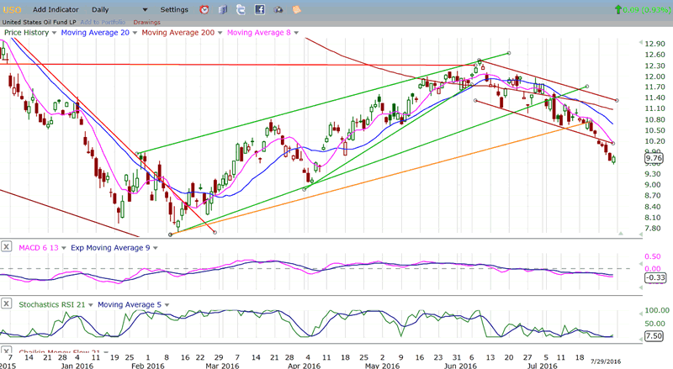Click the blue book icon in toolbar
The height and width of the screenshot is (369, 673).
coord(223,9)
